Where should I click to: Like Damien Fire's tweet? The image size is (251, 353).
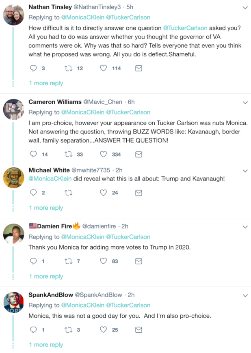pos(103,261)
